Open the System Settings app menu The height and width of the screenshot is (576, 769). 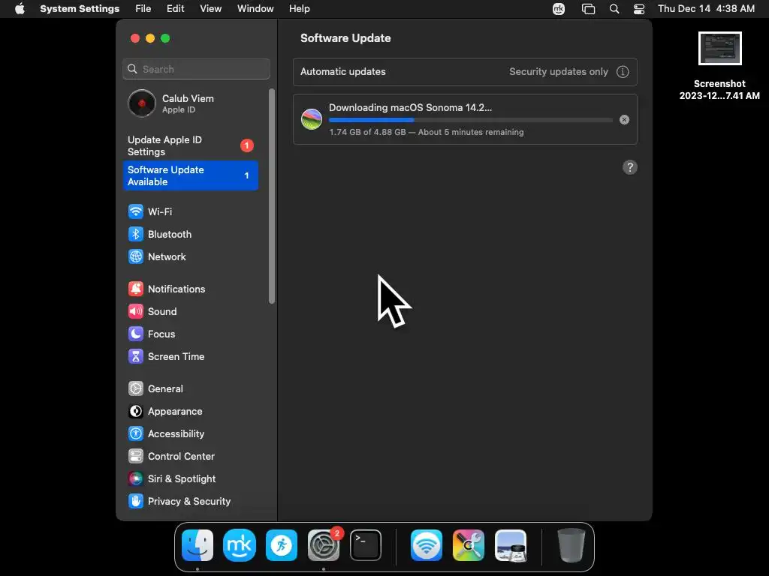pos(80,9)
